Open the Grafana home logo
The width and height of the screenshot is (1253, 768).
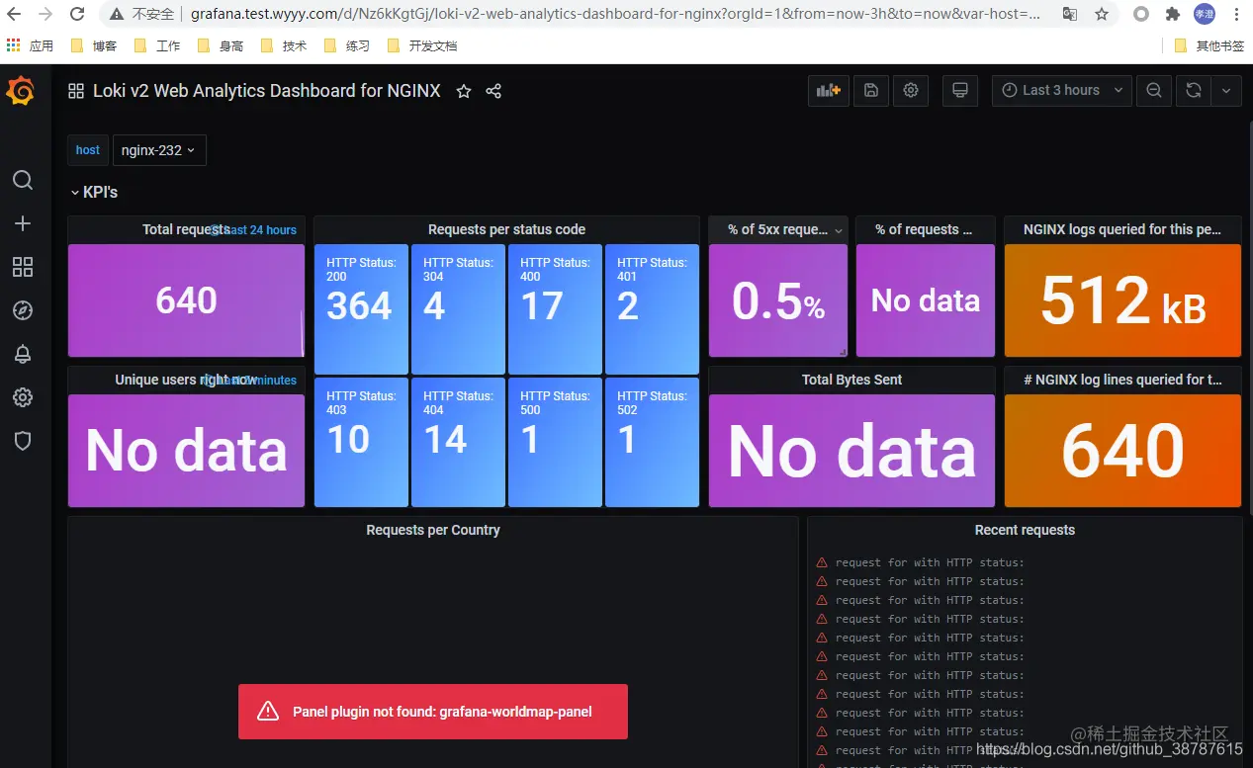[x=21, y=91]
